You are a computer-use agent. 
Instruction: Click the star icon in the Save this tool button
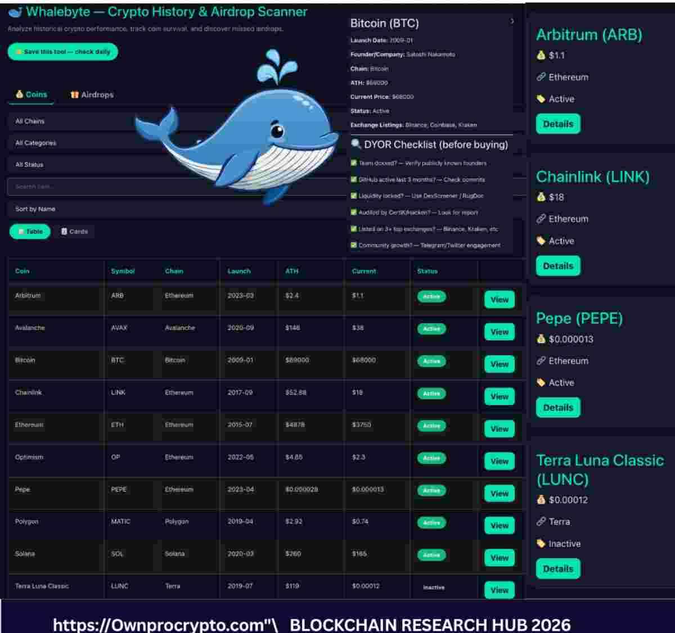[19, 52]
